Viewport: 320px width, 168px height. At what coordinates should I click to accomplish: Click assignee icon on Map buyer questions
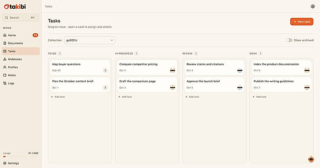pos(105,70)
